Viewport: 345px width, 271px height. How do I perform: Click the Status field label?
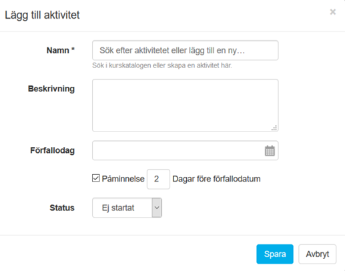tap(62, 208)
